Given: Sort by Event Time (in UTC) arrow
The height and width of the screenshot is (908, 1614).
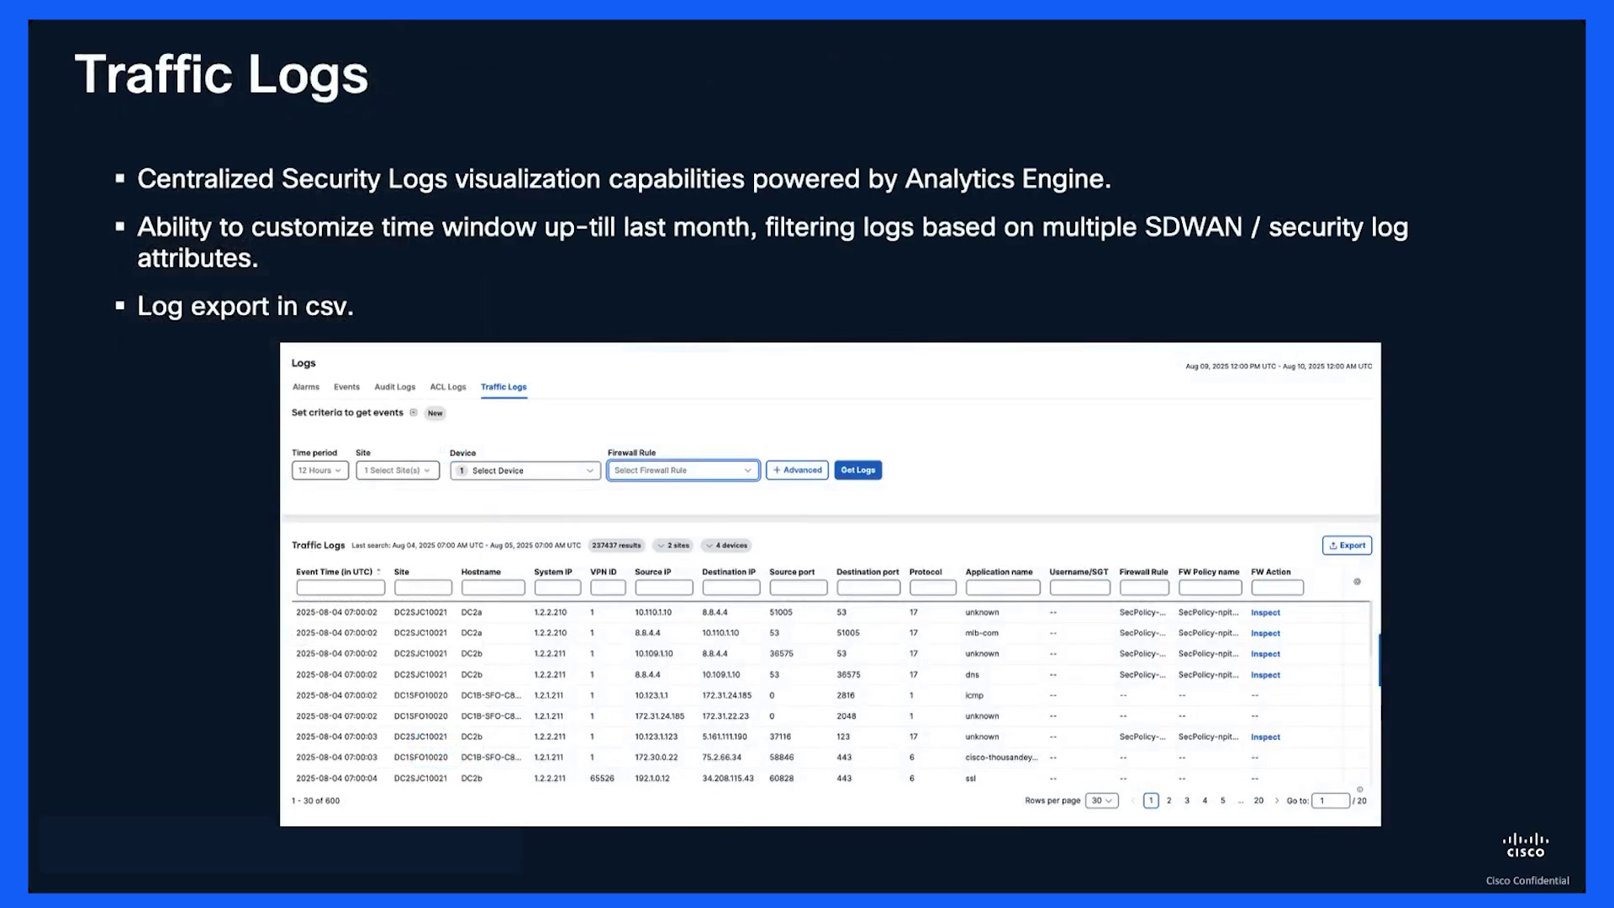Looking at the screenshot, I should (x=378, y=572).
